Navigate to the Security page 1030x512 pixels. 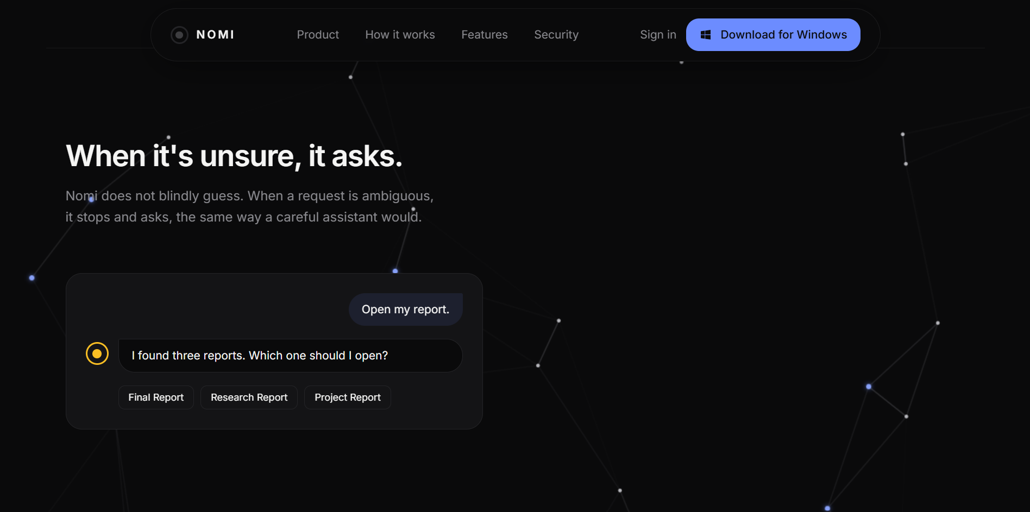[x=556, y=35]
